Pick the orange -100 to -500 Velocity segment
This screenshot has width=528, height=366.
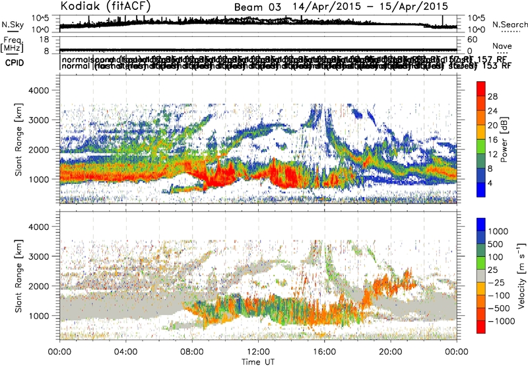tap(481, 302)
